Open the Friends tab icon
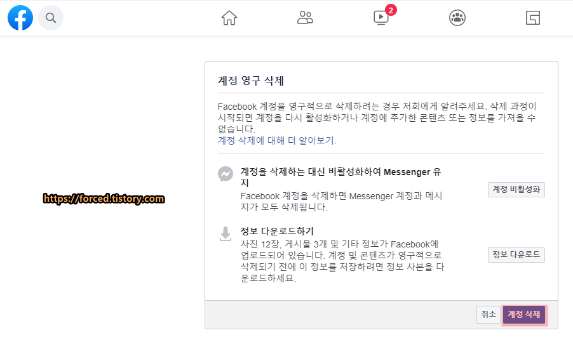 (x=305, y=18)
